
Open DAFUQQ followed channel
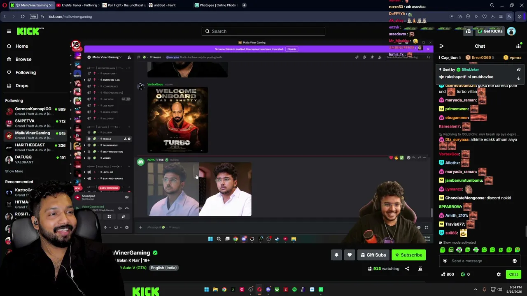[x=35, y=159]
